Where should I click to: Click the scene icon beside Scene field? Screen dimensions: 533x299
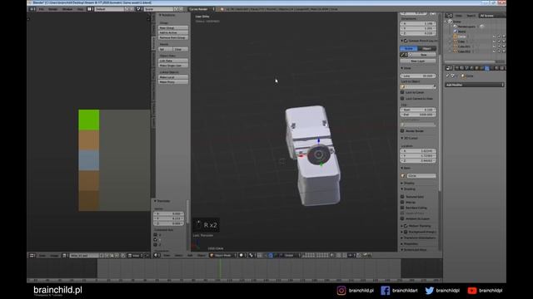coord(139,9)
